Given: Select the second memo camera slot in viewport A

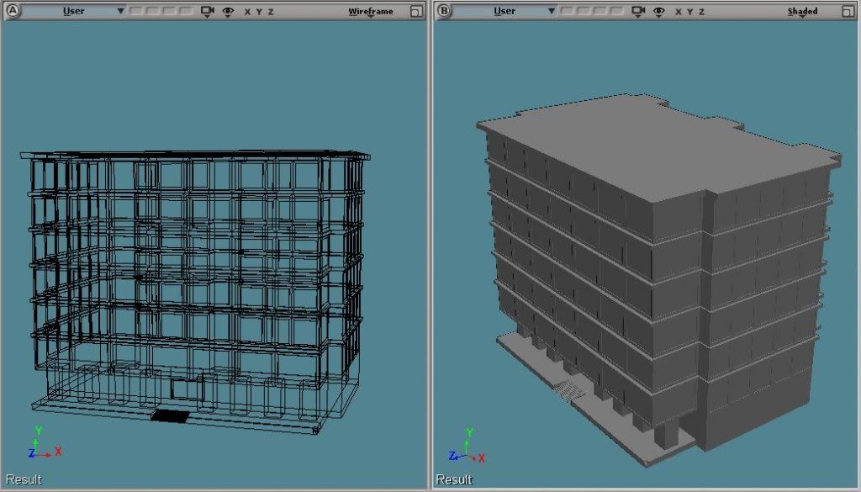Looking at the screenshot, I should coord(153,11).
